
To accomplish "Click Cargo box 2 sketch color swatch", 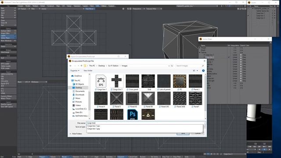I will coord(241,57).
